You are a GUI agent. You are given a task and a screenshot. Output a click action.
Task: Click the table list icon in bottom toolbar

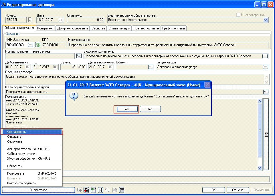coord(122,190)
